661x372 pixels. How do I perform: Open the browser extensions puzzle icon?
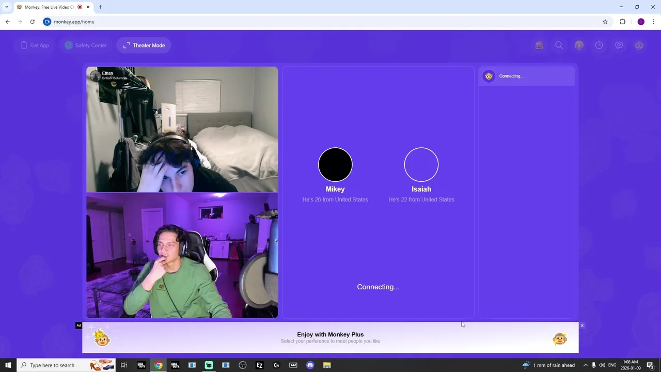point(622,22)
